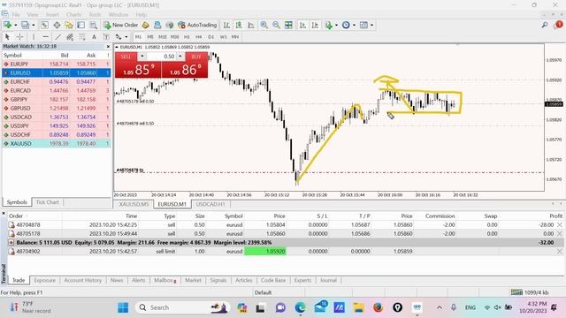
Task: Expand the New Chart dropdown arrow
Action: 16,25
